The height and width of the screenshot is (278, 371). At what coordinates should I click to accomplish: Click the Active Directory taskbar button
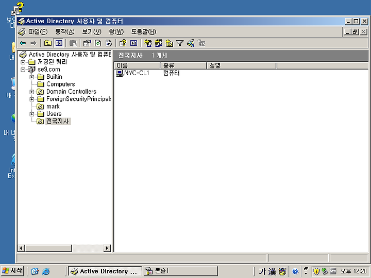105,271
